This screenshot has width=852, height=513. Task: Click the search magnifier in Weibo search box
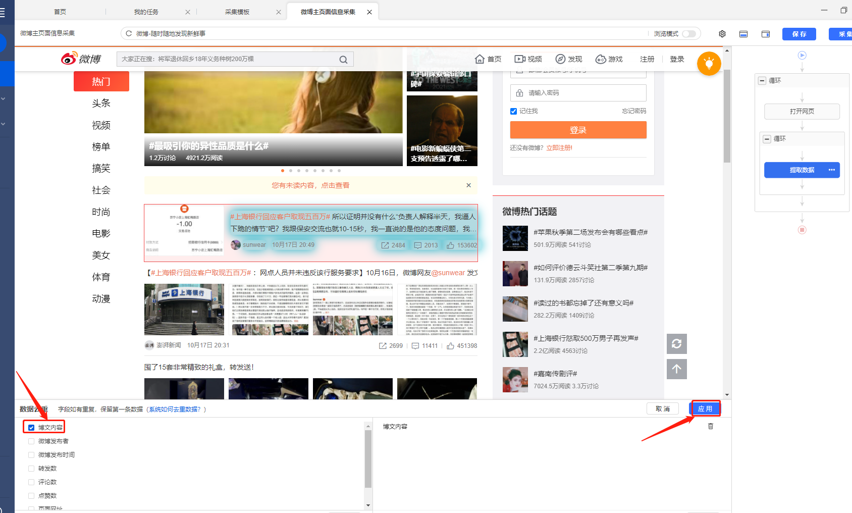click(343, 60)
